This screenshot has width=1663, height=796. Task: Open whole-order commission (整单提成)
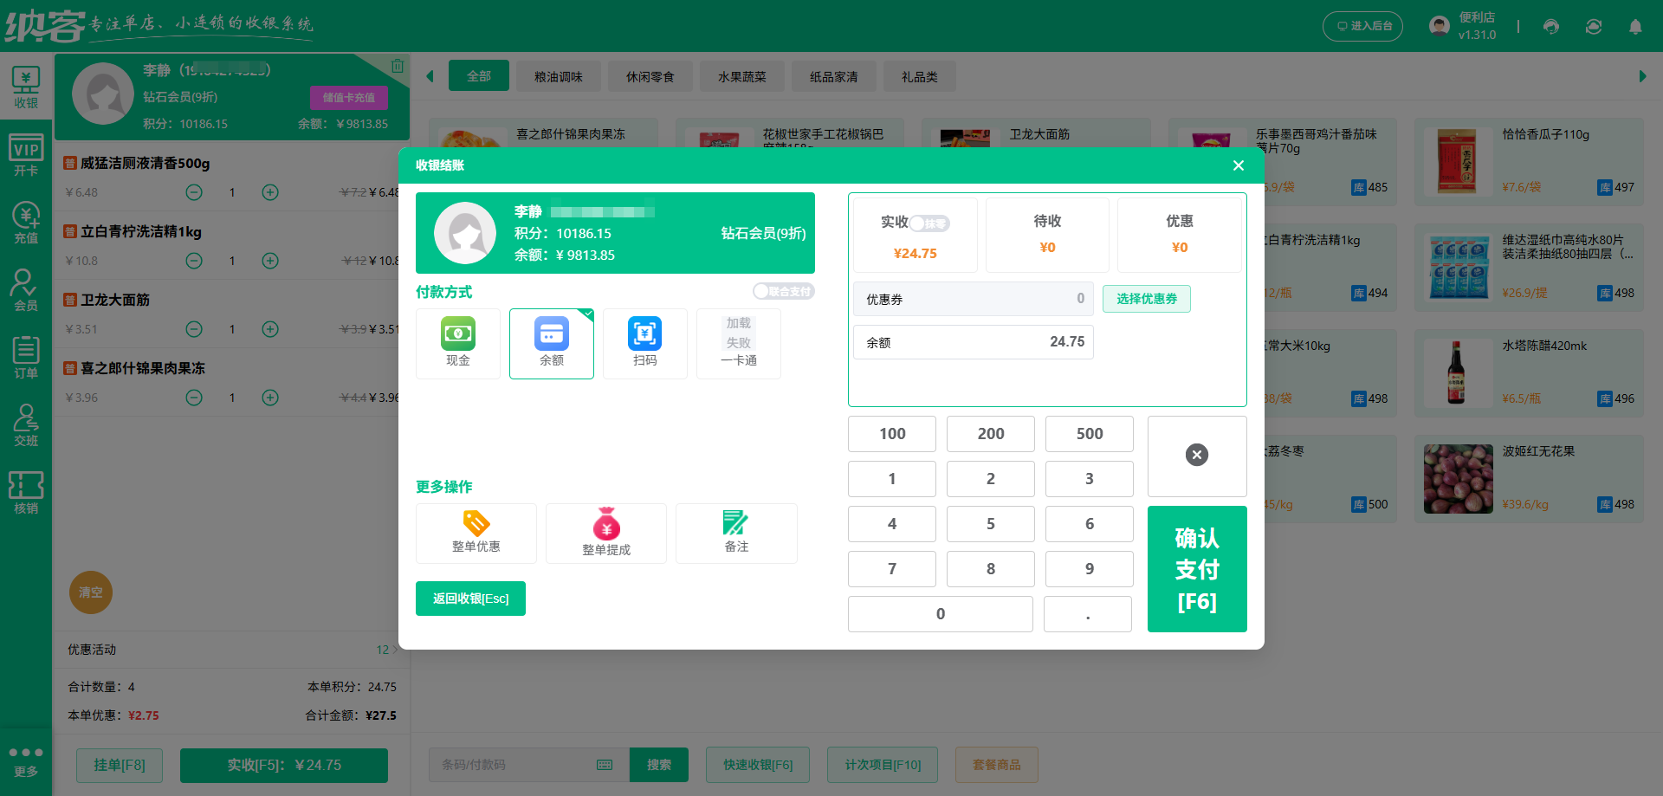pyautogui.click(x=605, y=533)
